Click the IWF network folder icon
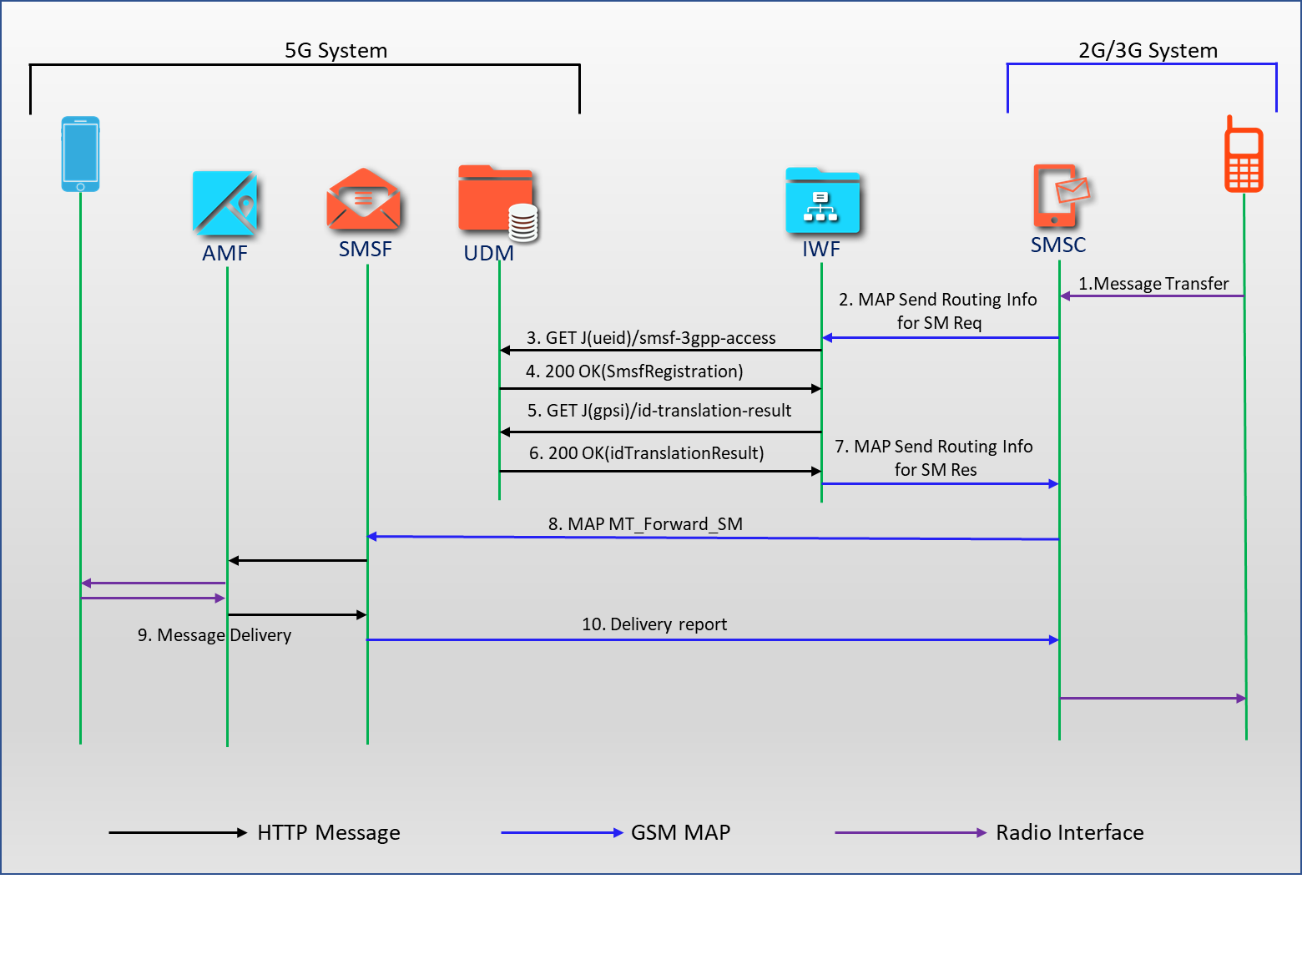Viewport: 1302px width, 975px height. point(821,201)
